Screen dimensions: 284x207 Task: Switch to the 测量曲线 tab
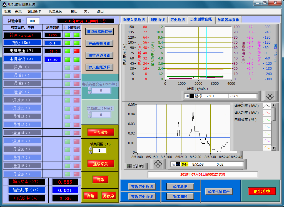coord(158,20)
